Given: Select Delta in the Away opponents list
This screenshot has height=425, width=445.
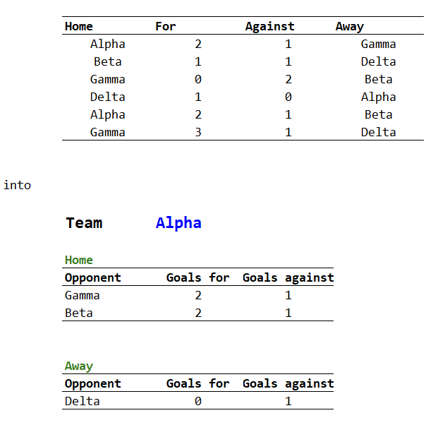Looking at the screenshot, I should [x=82, y=401].
